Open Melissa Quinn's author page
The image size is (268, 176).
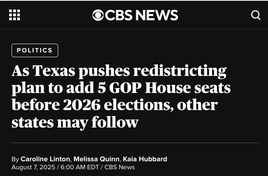point(96,159)
